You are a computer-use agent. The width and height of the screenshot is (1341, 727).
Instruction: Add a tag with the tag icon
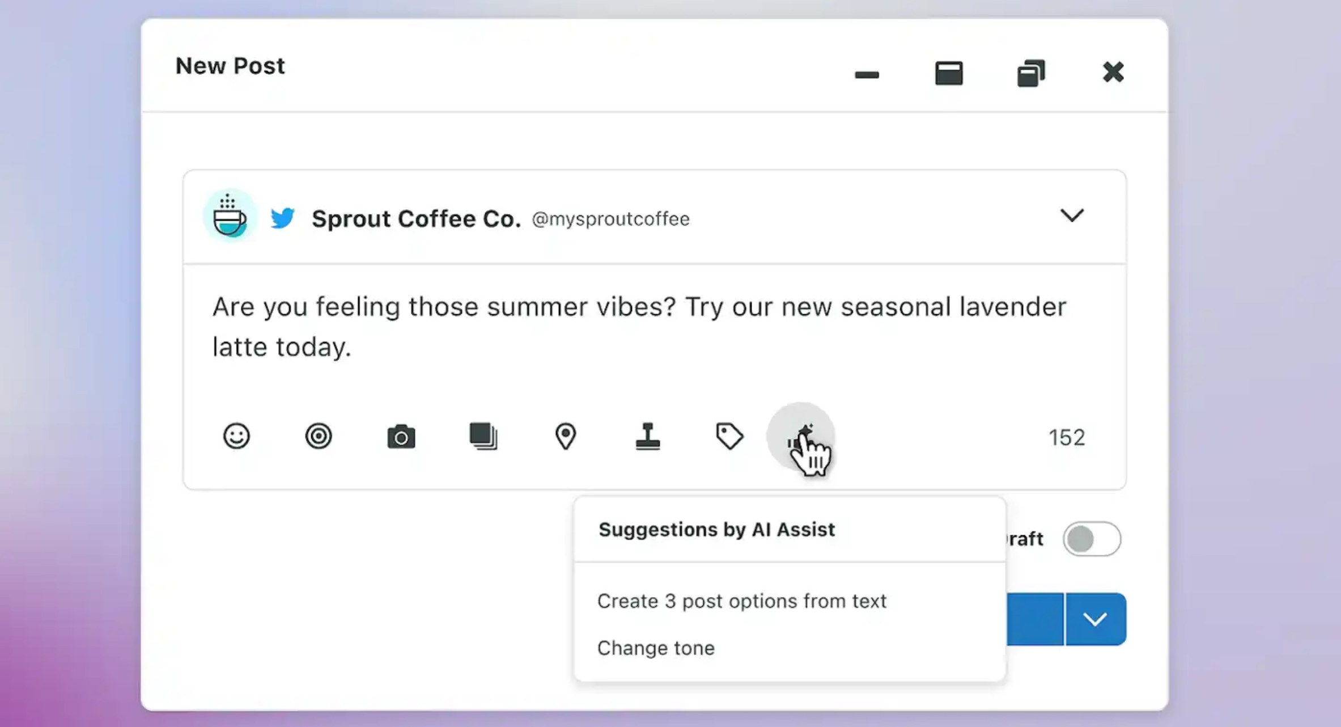click(729, 436)
